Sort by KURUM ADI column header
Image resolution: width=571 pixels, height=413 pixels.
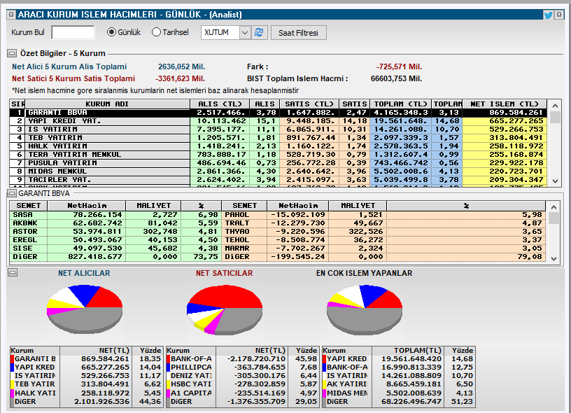click(108, 104)
